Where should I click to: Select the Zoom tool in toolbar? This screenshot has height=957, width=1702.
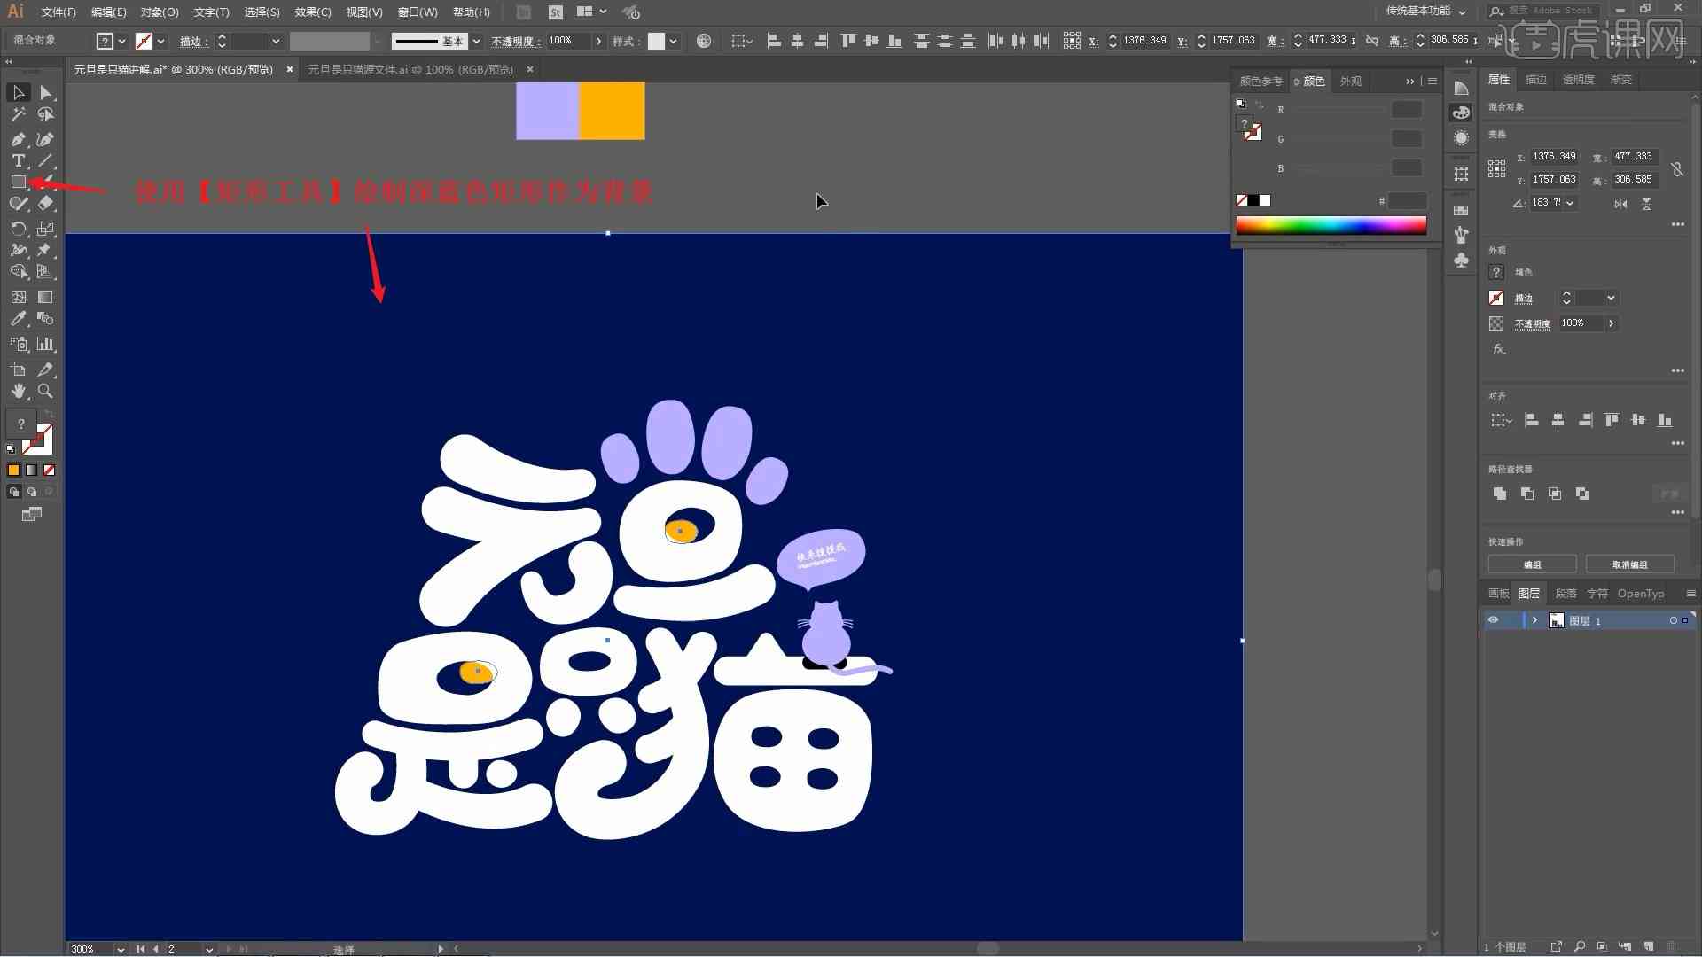point(45,392)
